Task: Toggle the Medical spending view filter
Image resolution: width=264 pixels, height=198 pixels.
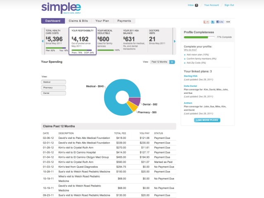Action: (53, 82)
